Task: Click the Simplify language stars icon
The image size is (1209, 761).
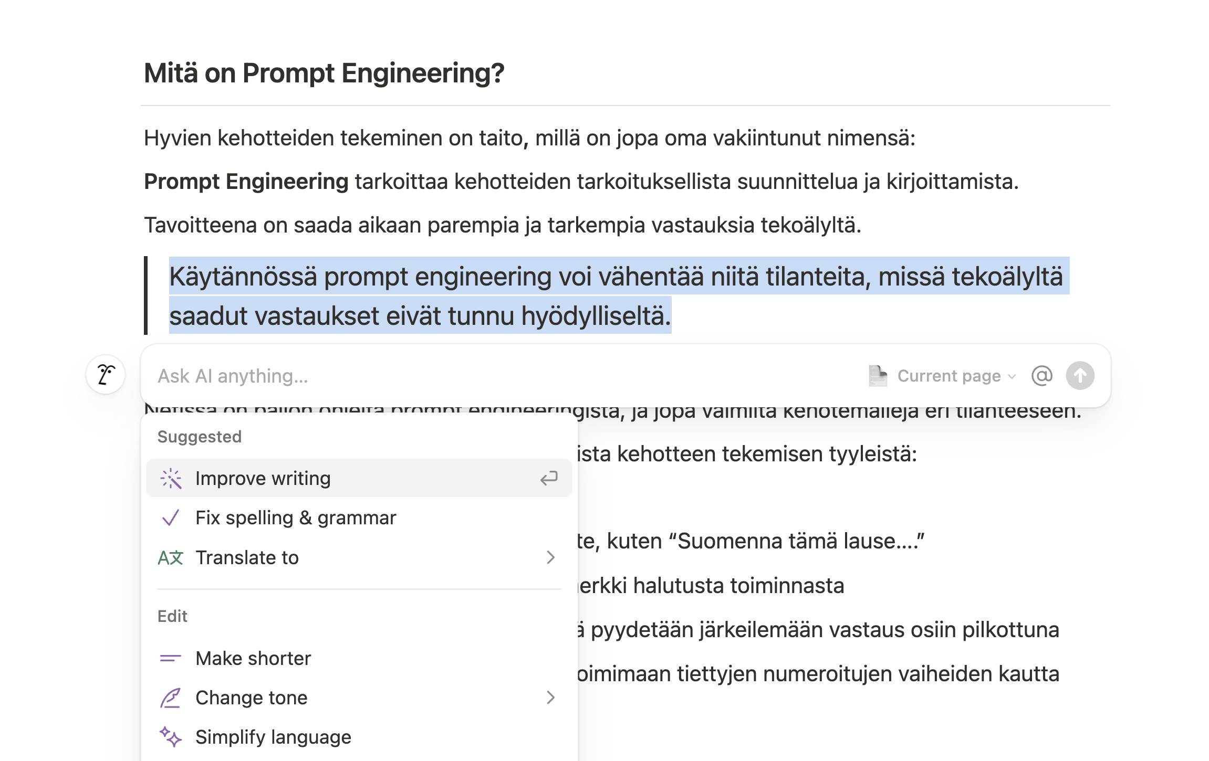Action: point(171,737)
